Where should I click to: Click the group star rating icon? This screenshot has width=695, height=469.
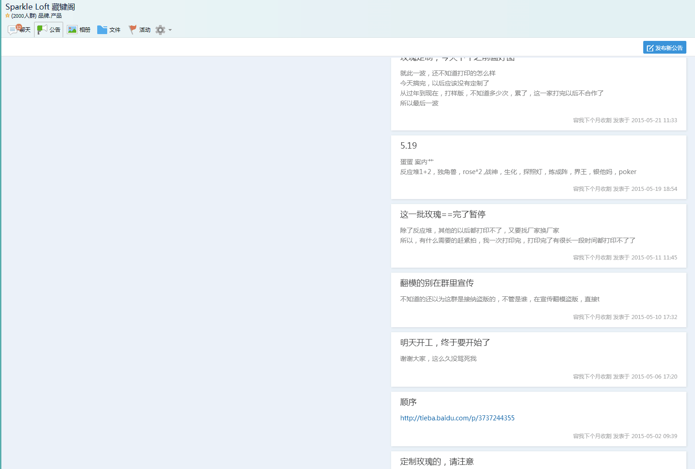point(8,15)
